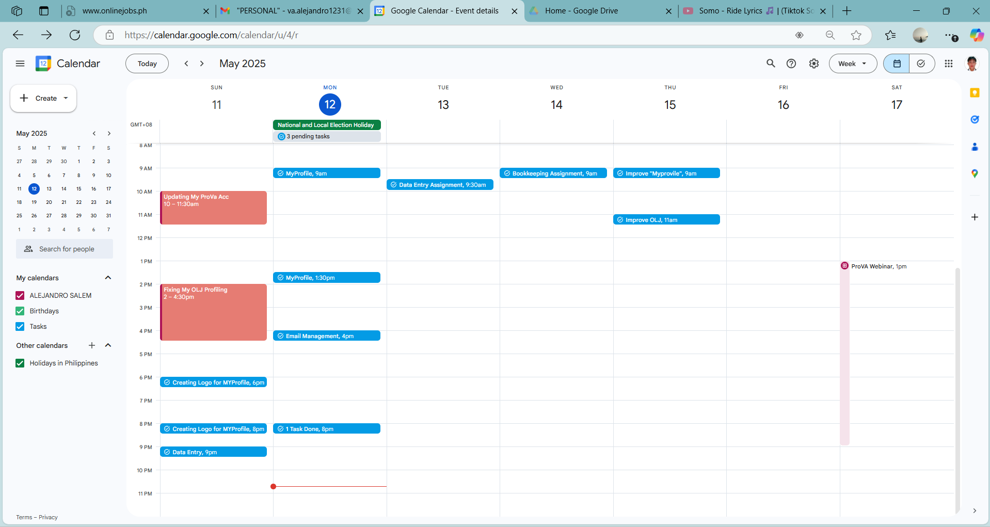Open browser Copilot icon
This screenshot has height=527, width=990.
point(977,35)
